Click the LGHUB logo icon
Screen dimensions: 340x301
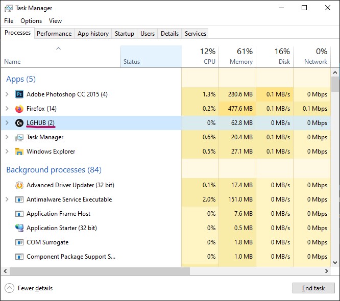coord(19,123)
